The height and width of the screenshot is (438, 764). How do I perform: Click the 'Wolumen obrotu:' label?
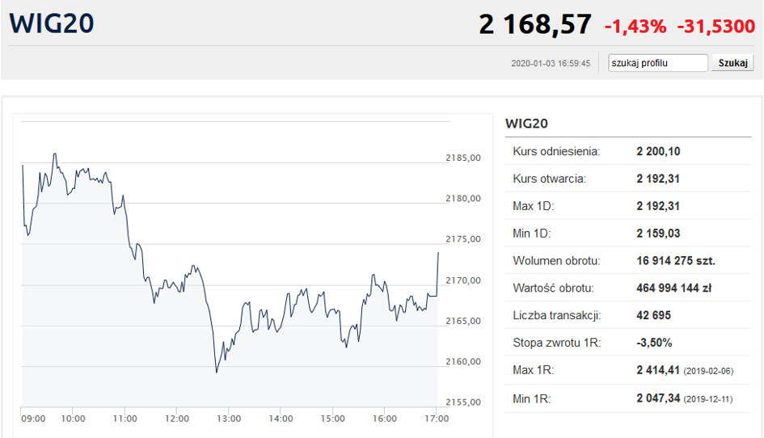pos(556,261)
